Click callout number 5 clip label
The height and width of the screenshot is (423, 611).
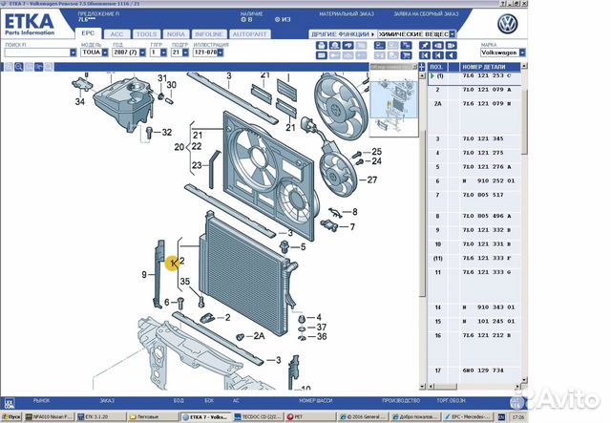coord(304,246)
